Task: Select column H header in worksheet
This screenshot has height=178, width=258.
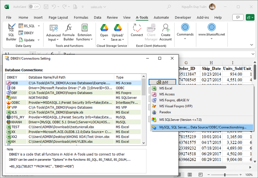Action: click(211, 63)
